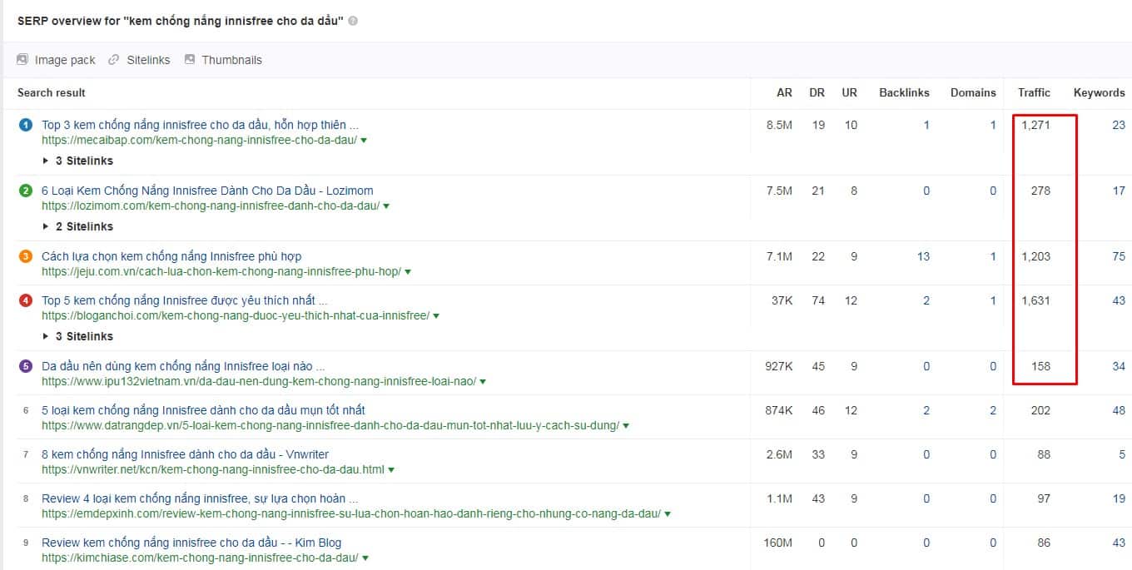The height and width of the screenshot is (570, 1132).
Task: Click keywords count 75 for jeju result
Action: (1118, 256)
